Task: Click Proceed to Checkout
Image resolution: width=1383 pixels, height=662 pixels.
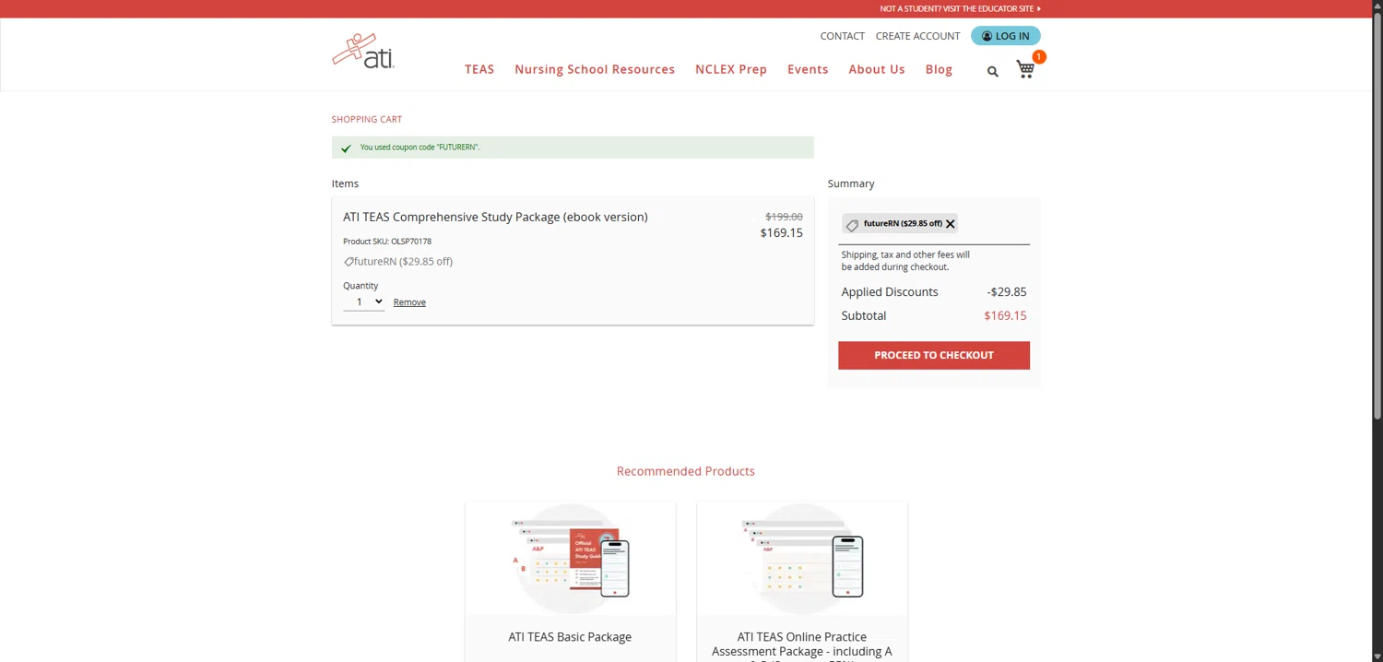Action: pyautogui.click(x=934, y=355)
